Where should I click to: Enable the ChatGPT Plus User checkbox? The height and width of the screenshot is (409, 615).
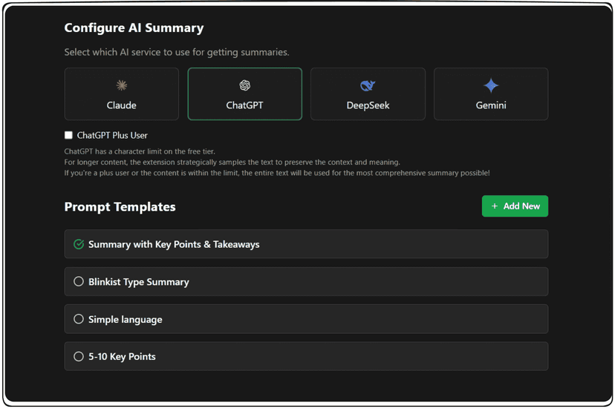[x=68, y=135]
